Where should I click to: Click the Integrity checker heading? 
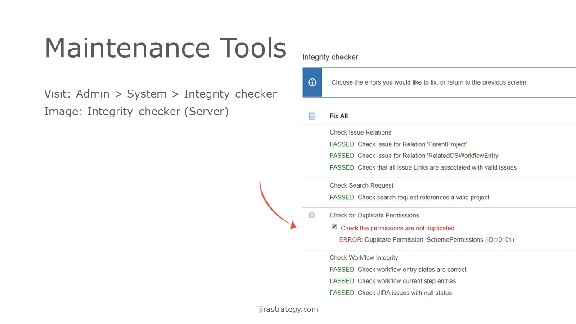pos(330,57)
